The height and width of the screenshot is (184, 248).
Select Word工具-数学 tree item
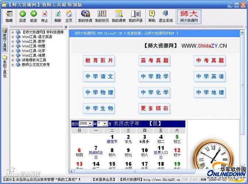(x=33, y=42)
